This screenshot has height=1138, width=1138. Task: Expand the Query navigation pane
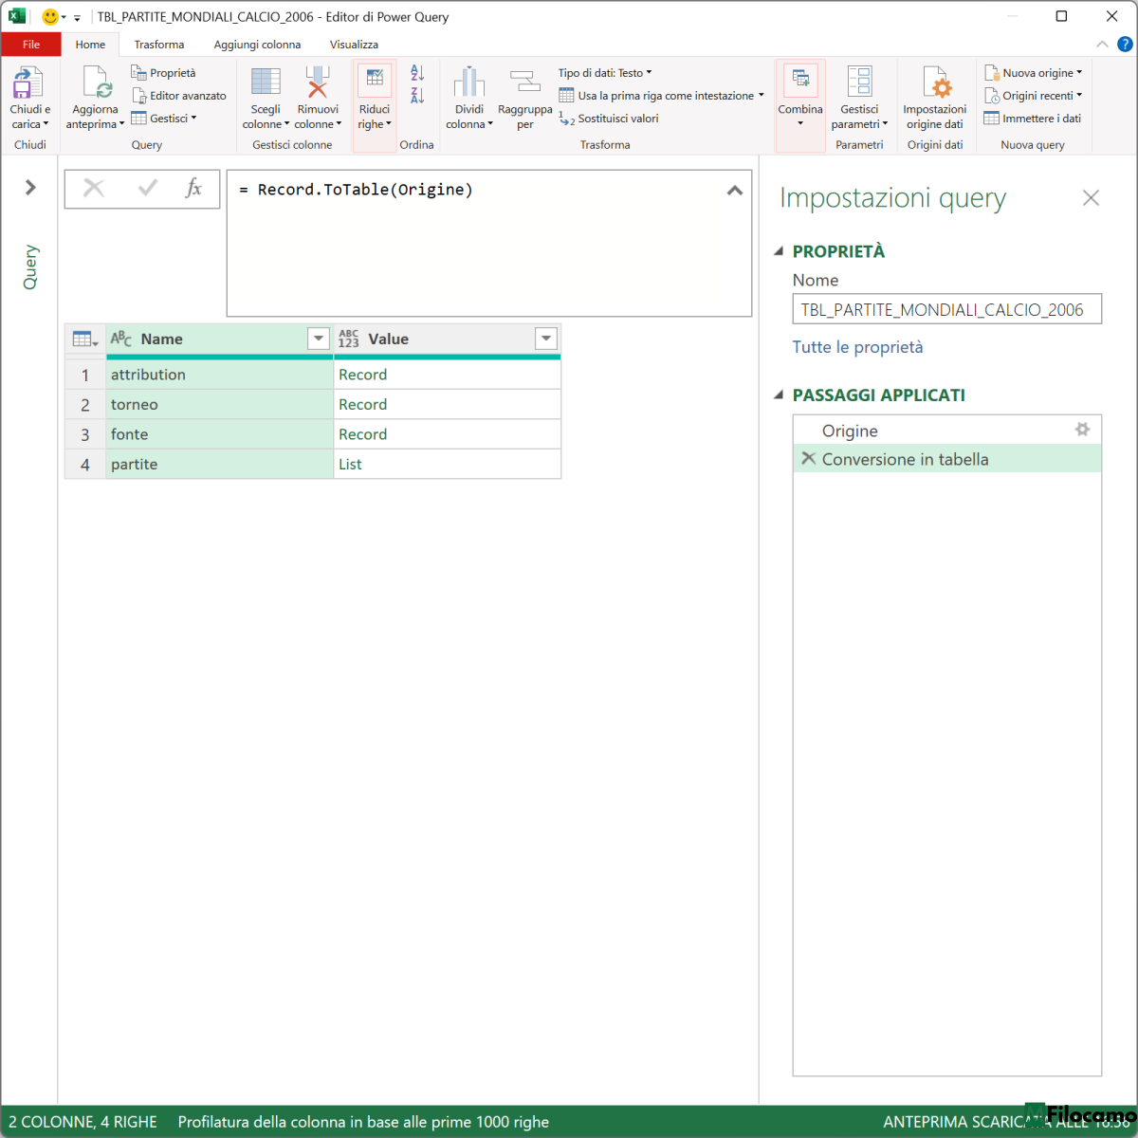pos(30,187)
